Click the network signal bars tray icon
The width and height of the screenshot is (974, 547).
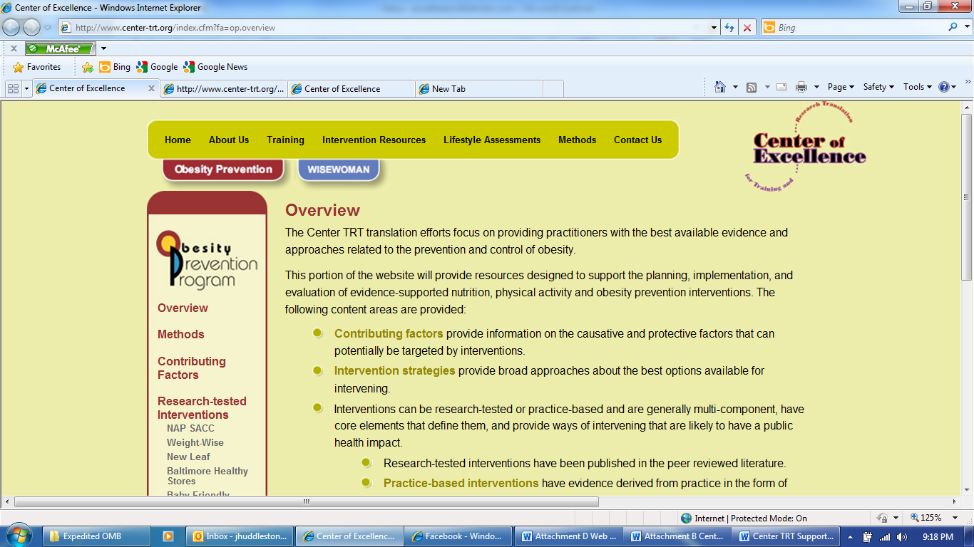tap(885, 537)
